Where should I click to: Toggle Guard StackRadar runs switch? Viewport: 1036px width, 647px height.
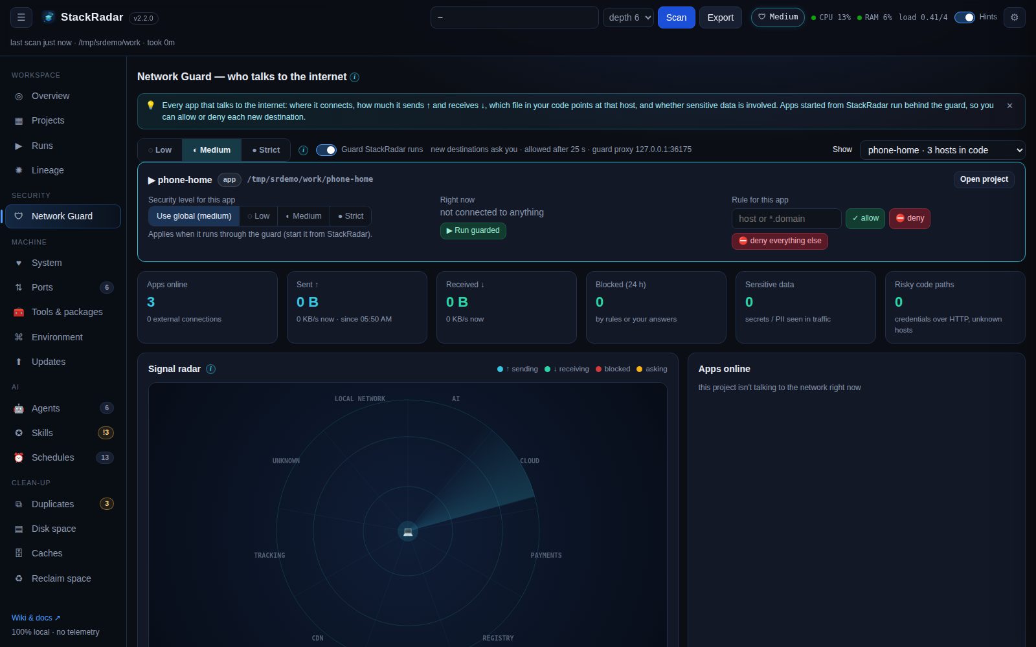click(326, 150)
